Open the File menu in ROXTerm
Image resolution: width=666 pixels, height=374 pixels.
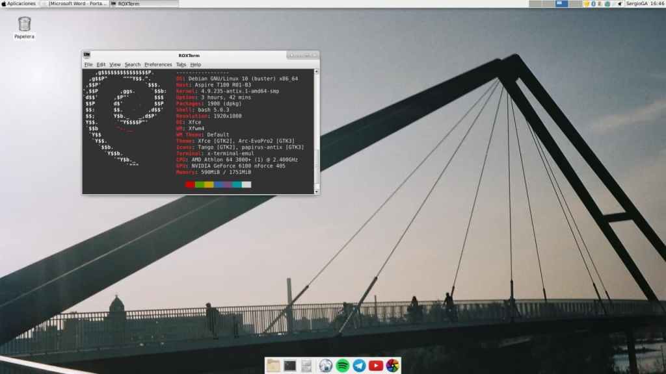coord(88,65)
